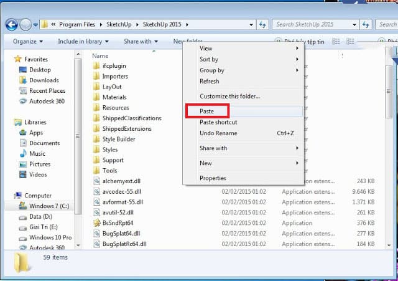This screenshot has width=398, height=281.
Task: Click the alchemyext.dll file icon
Action: [96, 181]
